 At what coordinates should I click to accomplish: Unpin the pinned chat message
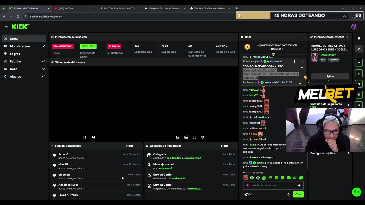pos(294,61)
